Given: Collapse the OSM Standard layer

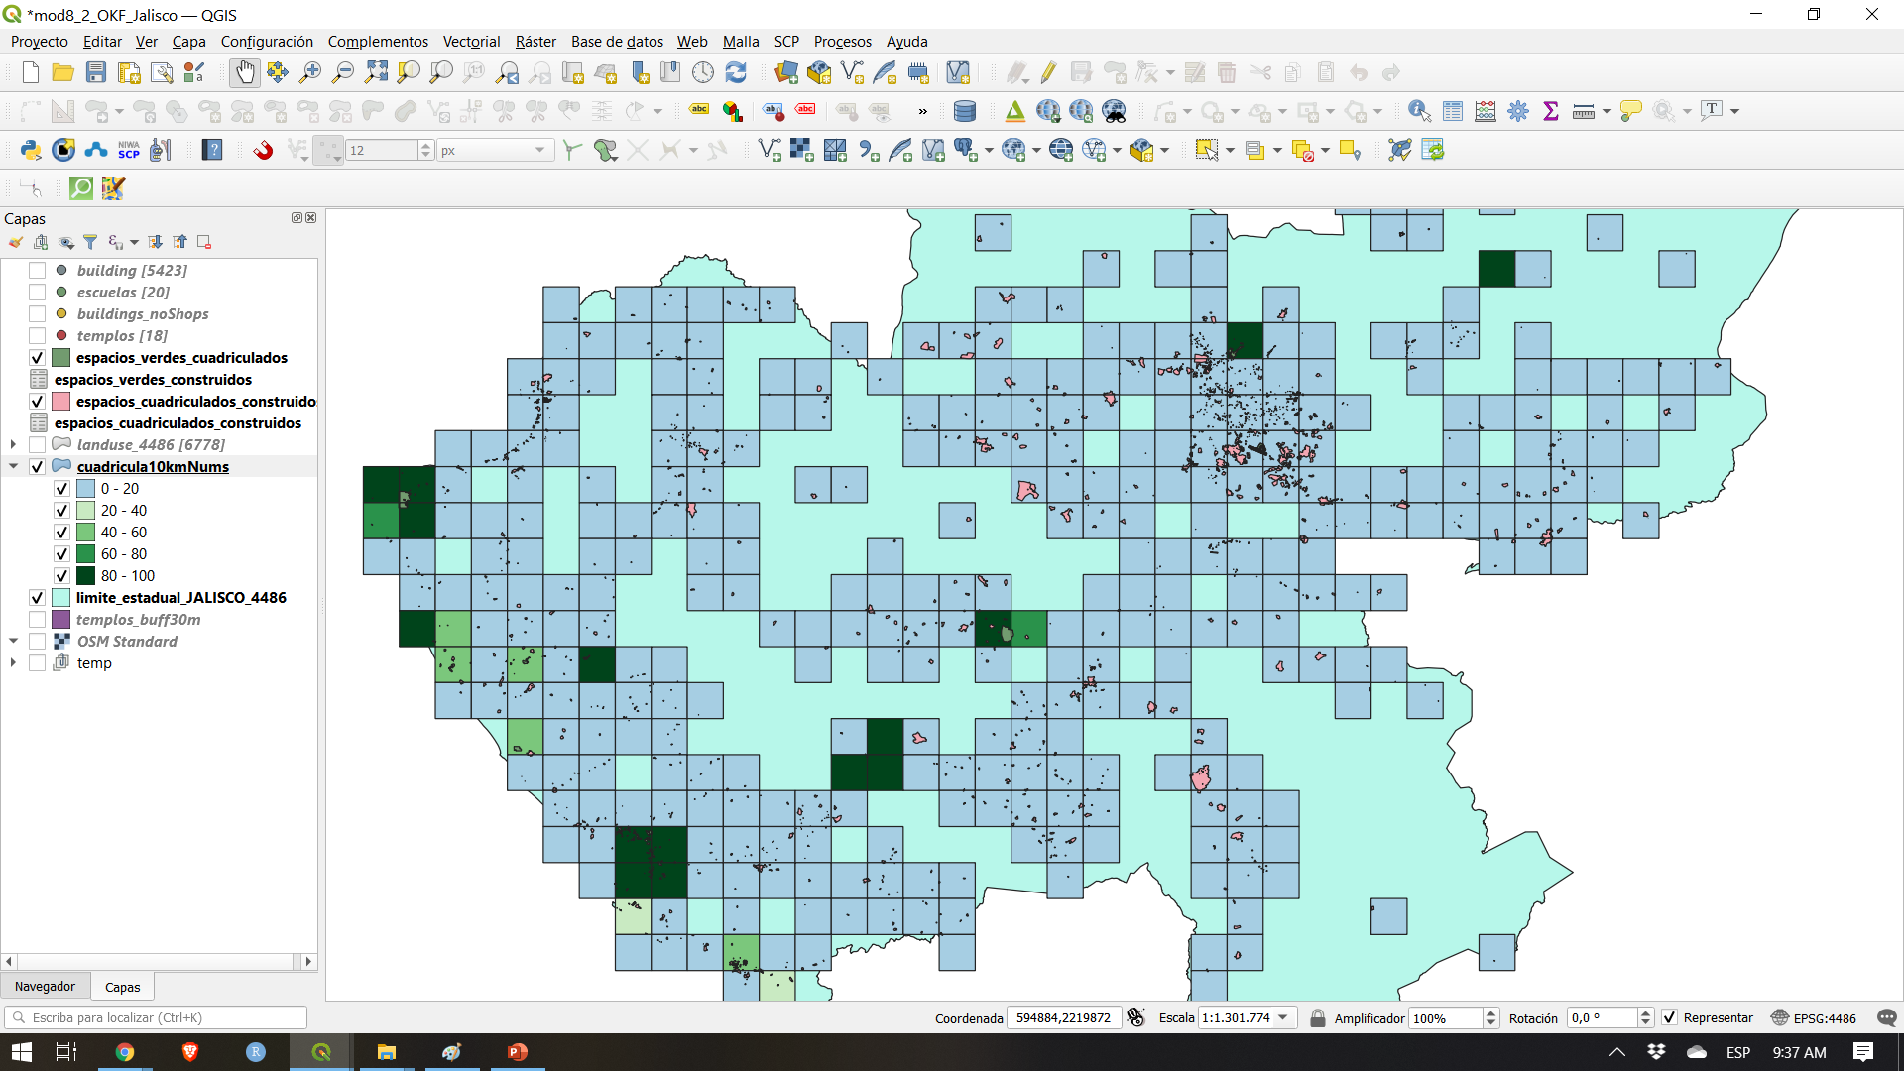Looking at the screenshot, I should 13,641.
